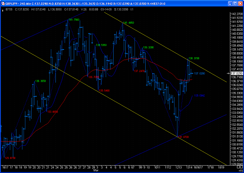Click the S:130.3398 value in data line
The image size is (244, 173).
121,9
